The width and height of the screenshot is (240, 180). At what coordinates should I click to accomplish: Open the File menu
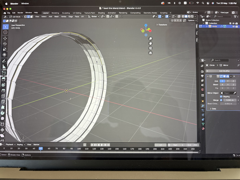pyautogui.click(x=9, y=13)
